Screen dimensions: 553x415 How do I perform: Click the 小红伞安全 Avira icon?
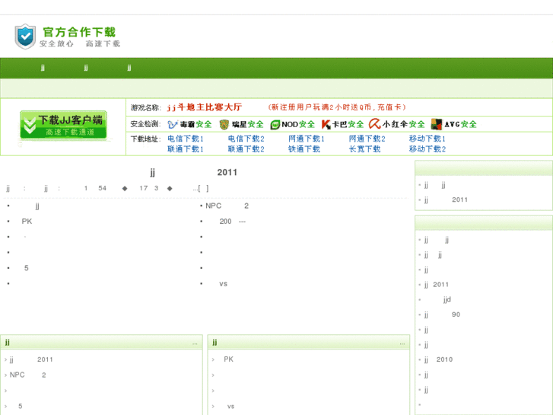[x=374, y=124]
